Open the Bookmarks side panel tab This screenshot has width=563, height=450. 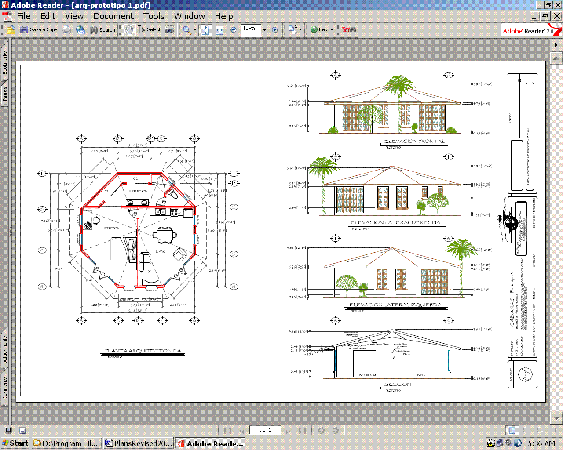[5, 62]
